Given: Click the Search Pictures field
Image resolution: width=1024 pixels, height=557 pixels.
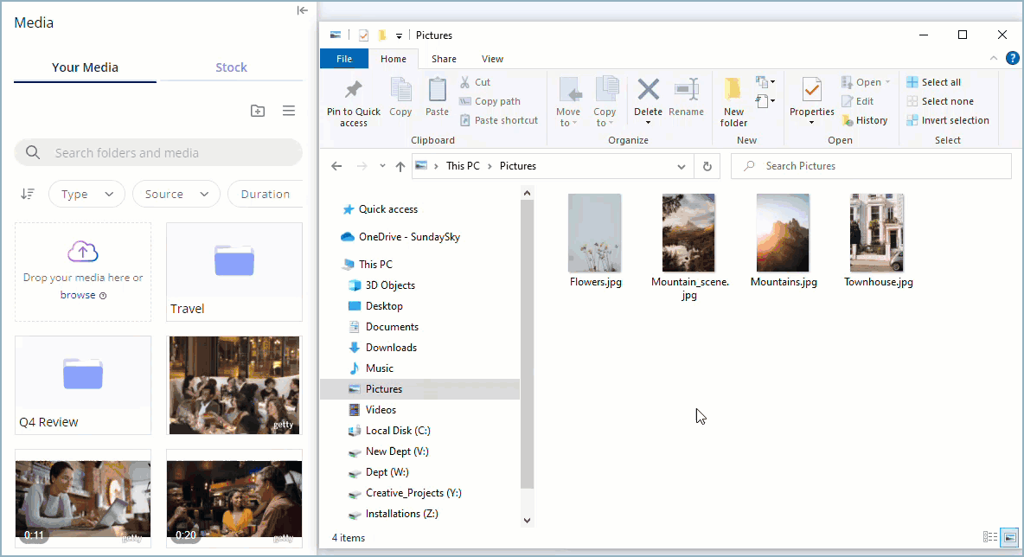Looking at the screenshot, I should point(871,166).
